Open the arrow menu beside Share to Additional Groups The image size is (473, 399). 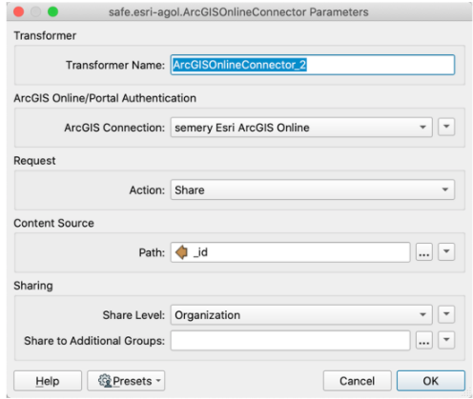coord(446,340)
